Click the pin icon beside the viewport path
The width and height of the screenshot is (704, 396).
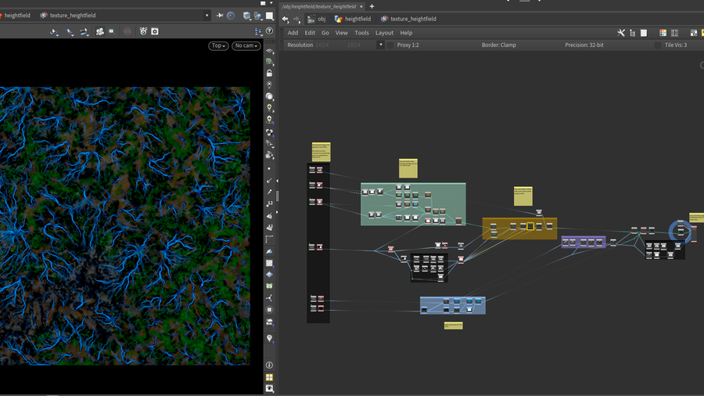coord(220,16)
